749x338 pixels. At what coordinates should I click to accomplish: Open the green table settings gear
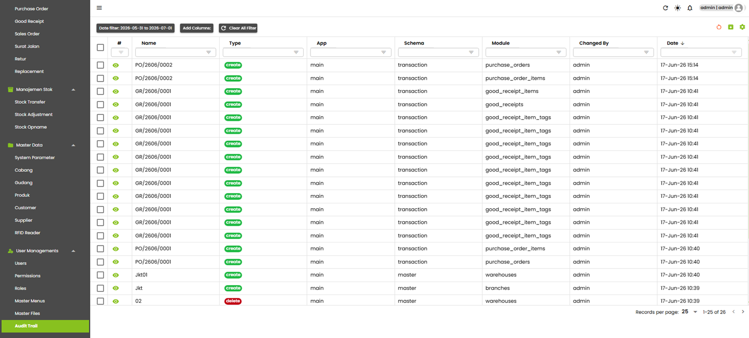click(742, 27)
